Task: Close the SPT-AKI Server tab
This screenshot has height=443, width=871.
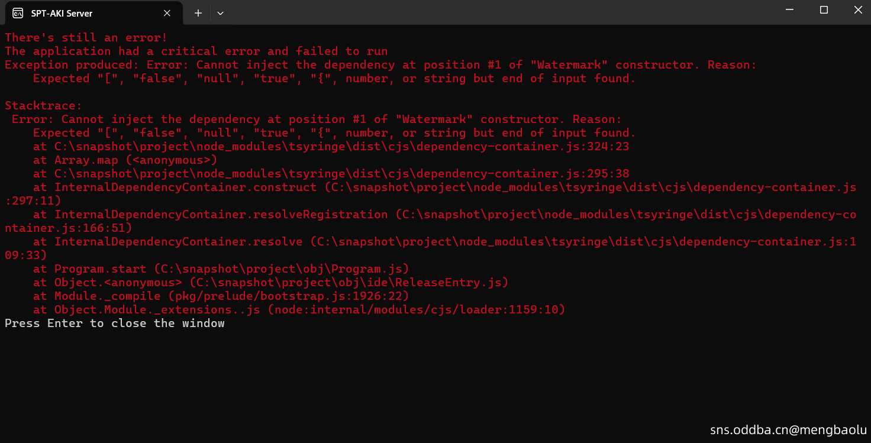Action: pos(167,13)
